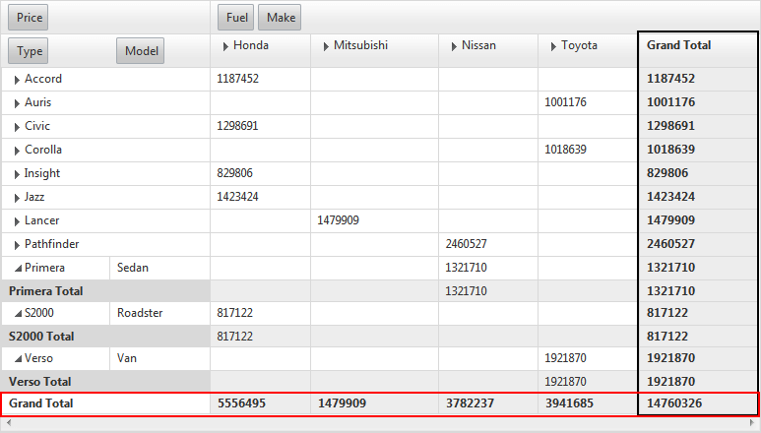
Task: Expand the Accord row
Action: click(x=17, y=80)
